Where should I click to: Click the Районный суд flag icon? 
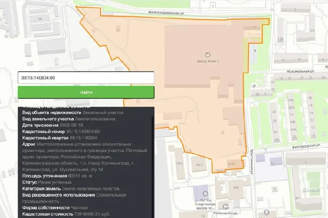click(x=225, y=207)
